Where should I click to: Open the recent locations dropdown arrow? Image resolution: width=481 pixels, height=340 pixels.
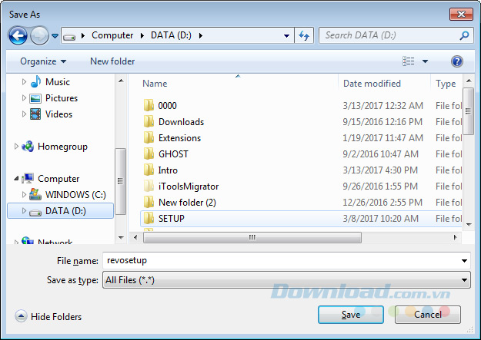pos(55,36)
